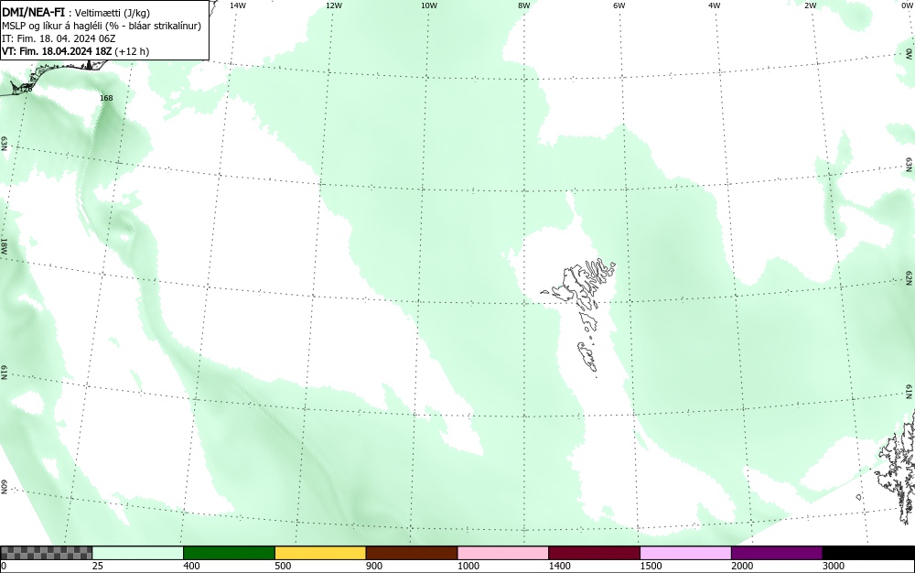Select the pink 1000–1400 legend swatch
This screenshot has height=573, width=915.
[503, 553]
